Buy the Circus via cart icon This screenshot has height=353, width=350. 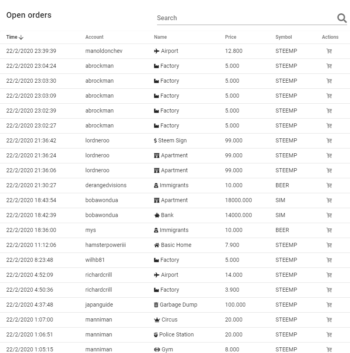tap(329, 320)
